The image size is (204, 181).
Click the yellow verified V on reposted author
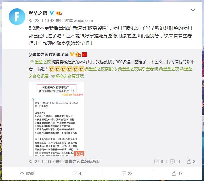coord(72,54)
